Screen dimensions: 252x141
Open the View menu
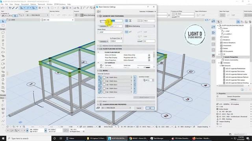(x=11, y=4)
